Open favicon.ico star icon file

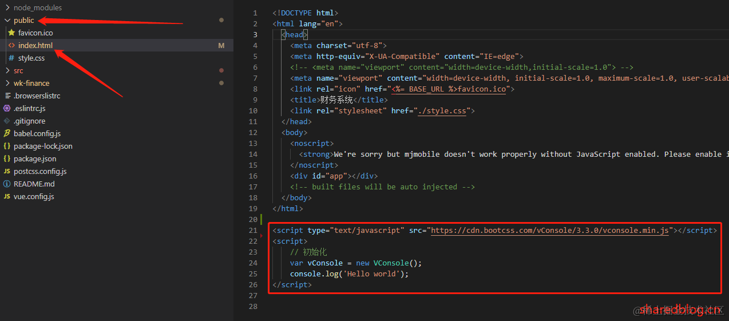(x=11, y=33)
